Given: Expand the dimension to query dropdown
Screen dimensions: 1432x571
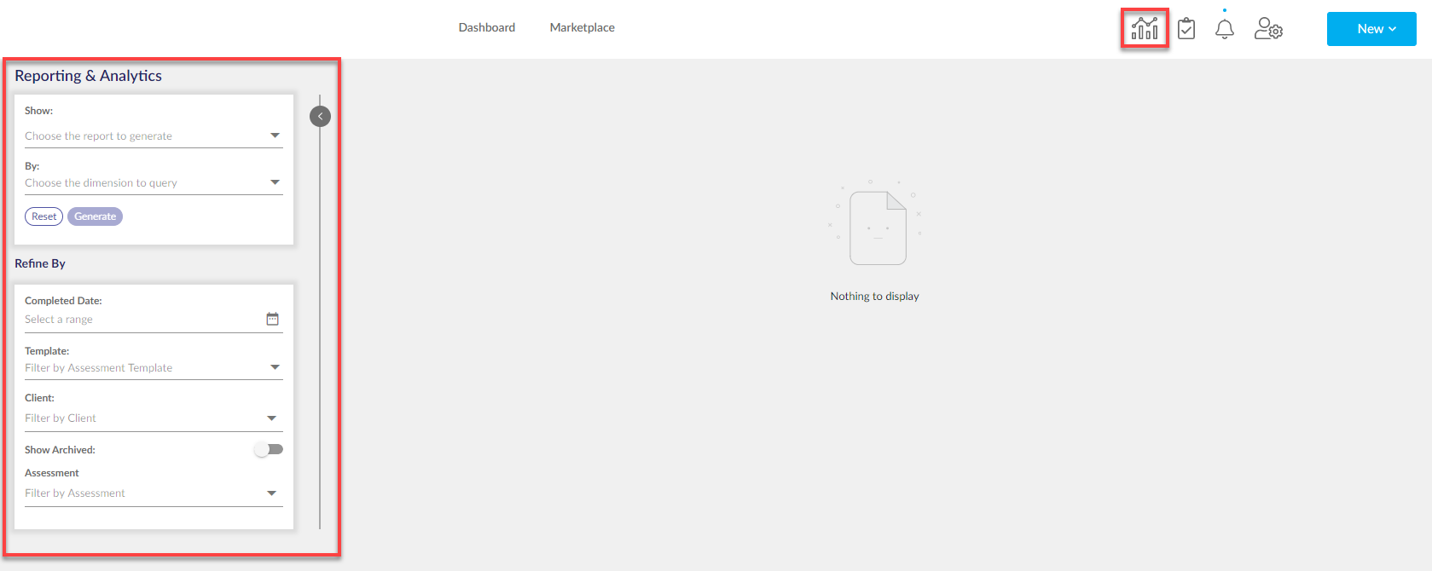Looking at the screenshot, I should click(154, 182).
